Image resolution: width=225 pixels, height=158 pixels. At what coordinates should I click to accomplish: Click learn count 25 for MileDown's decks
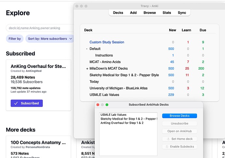point(187,69)
